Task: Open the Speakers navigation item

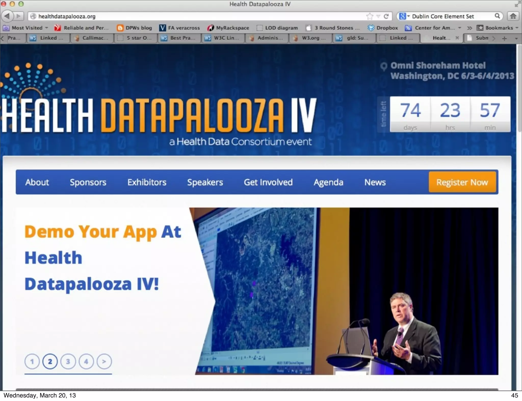Action: coord(205,182)
